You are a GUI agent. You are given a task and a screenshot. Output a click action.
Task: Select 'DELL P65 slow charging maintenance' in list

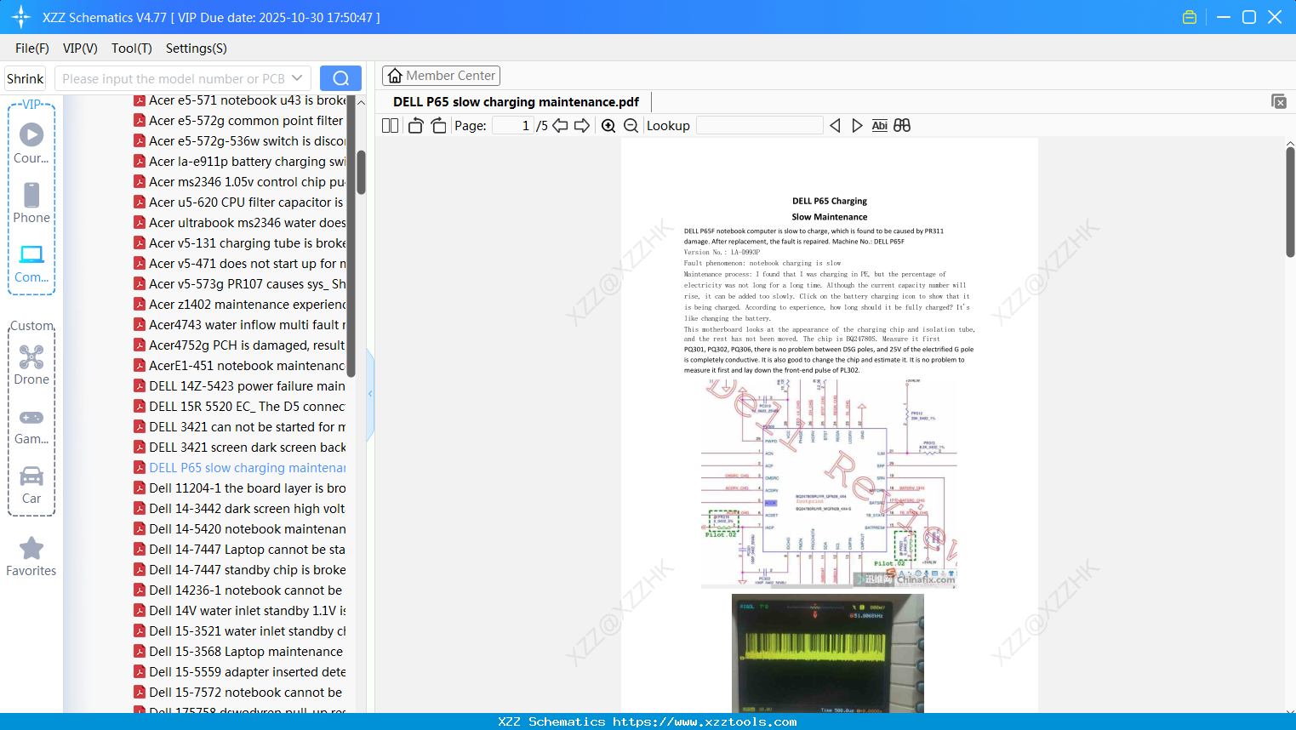coord(240,468)
